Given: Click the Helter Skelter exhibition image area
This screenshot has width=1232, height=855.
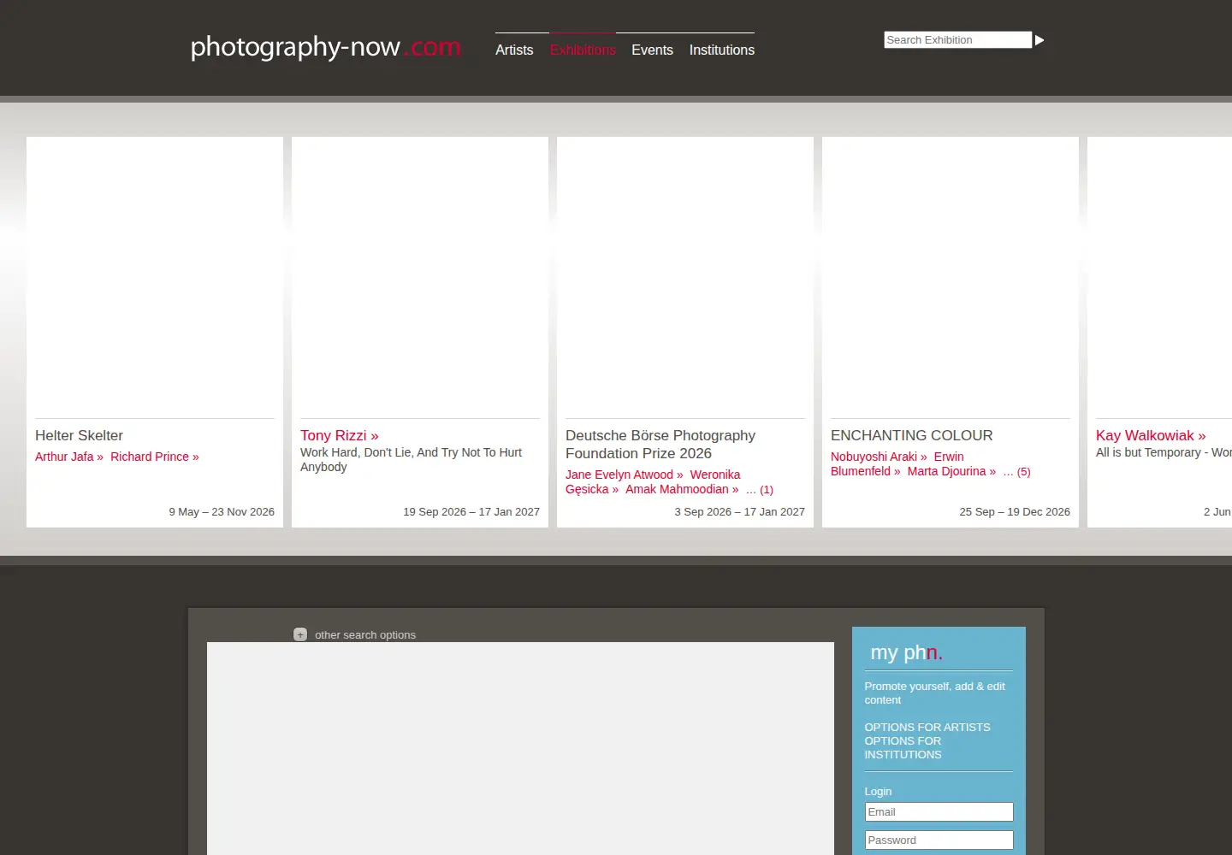Looking at the screenshot, I should 155,278.
